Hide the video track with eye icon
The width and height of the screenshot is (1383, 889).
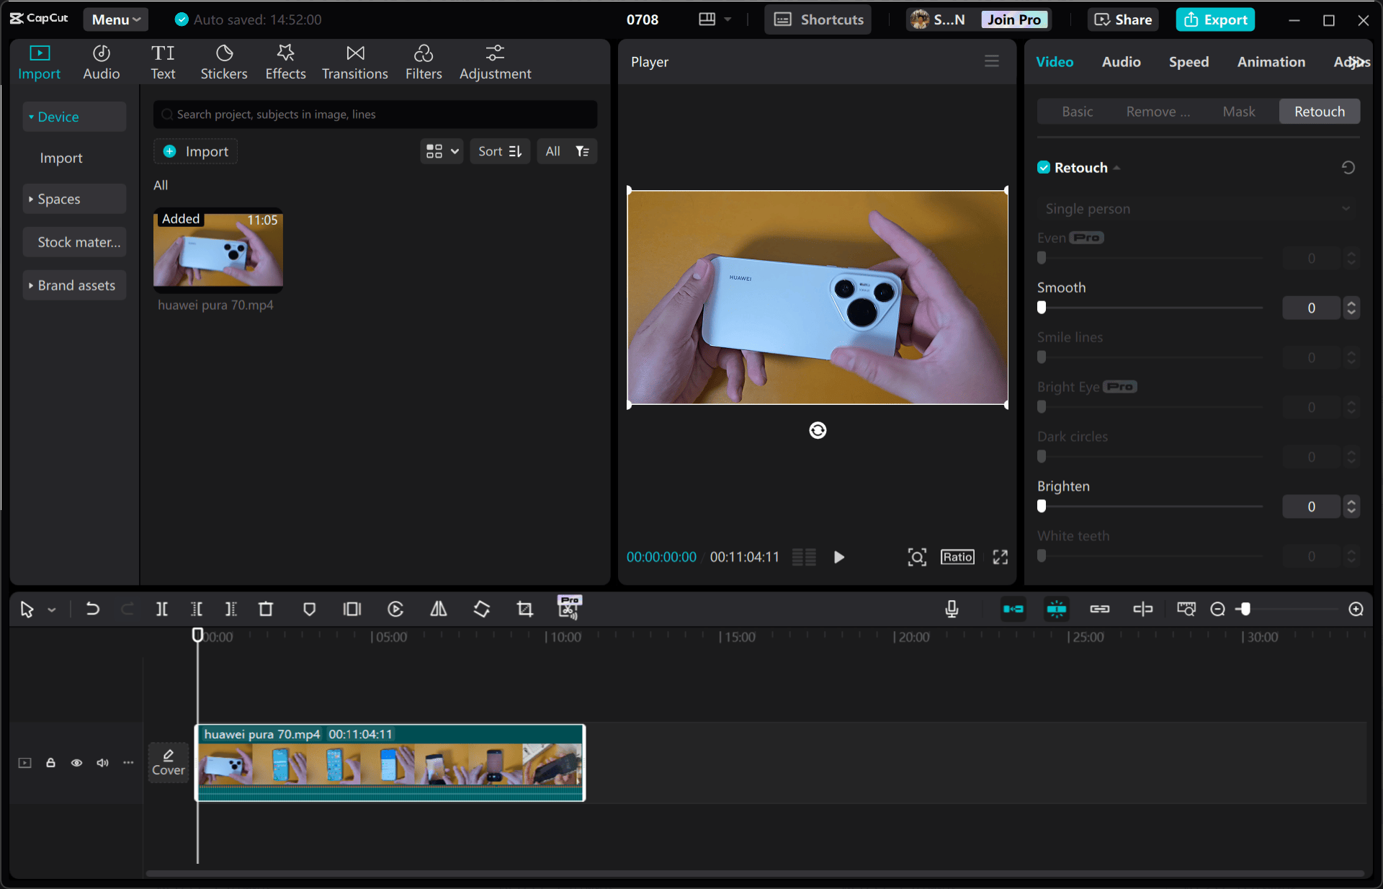(x=76, y=763)
